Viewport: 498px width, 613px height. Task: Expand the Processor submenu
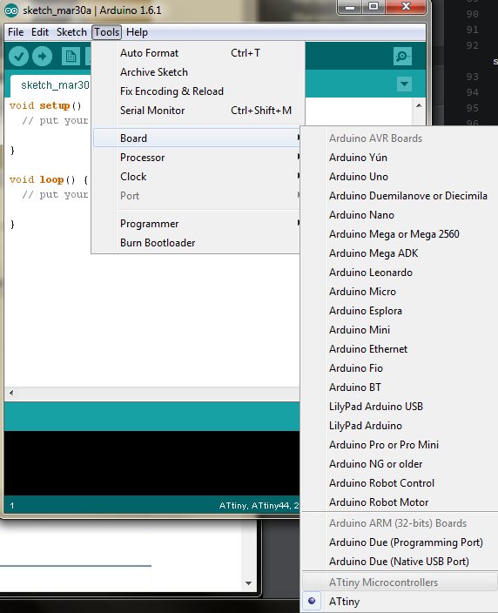tap(197, 157)
